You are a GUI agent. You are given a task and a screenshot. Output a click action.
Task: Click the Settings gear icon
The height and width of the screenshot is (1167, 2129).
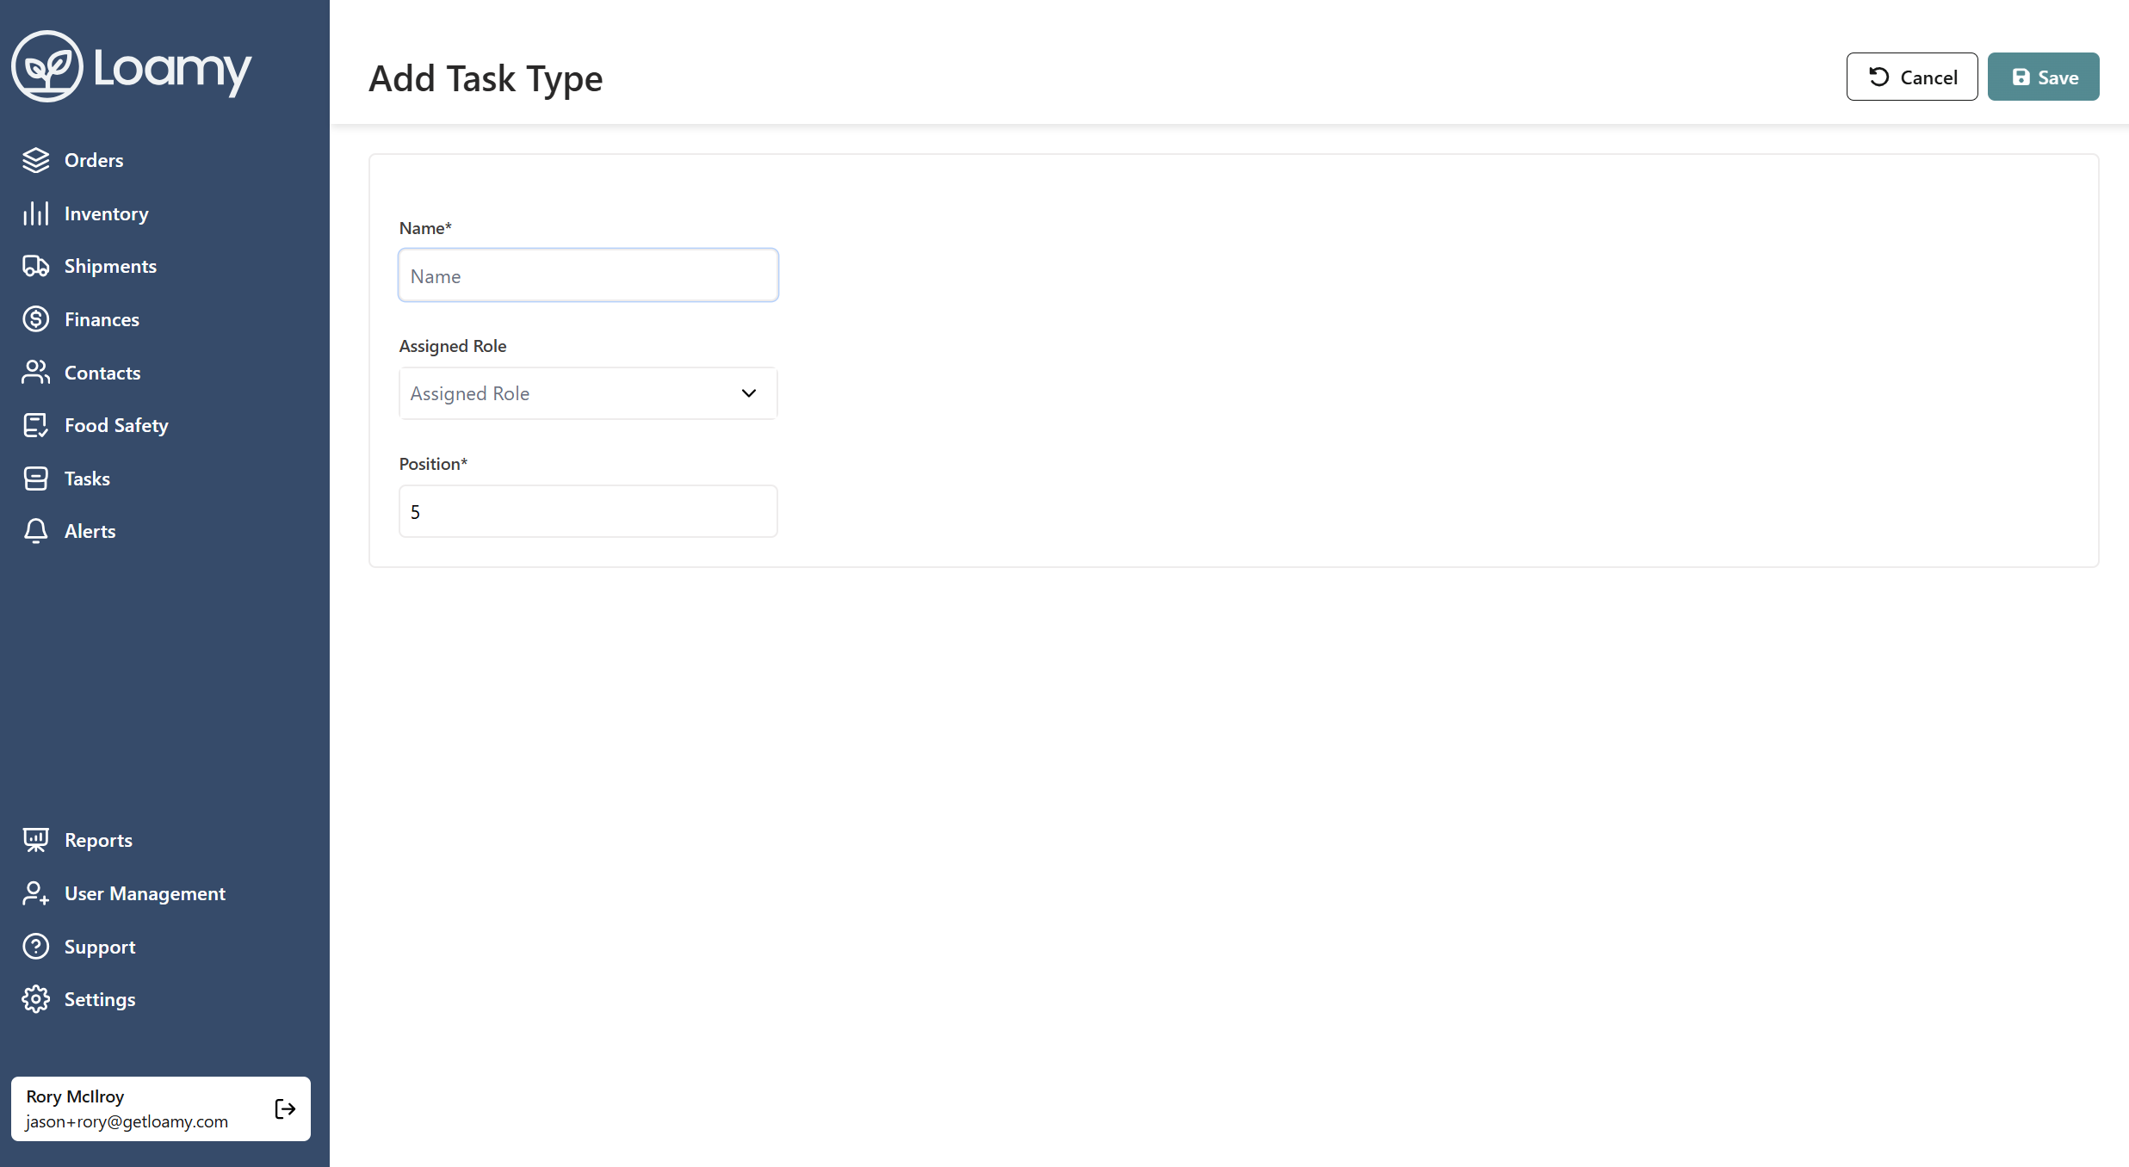(35, 999)
